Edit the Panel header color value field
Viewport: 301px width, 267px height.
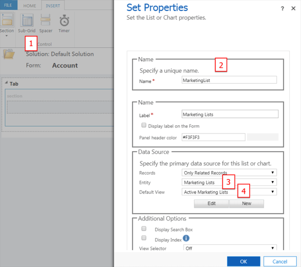tap(213, 137)
